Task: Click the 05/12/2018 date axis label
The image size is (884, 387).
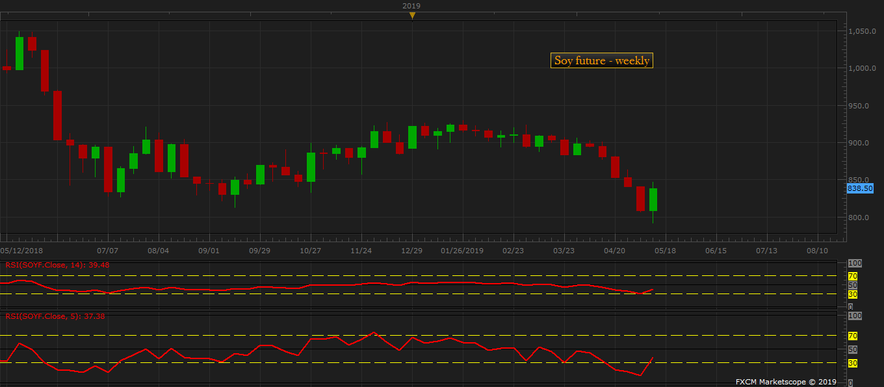Action: click(x=21, y=250)
